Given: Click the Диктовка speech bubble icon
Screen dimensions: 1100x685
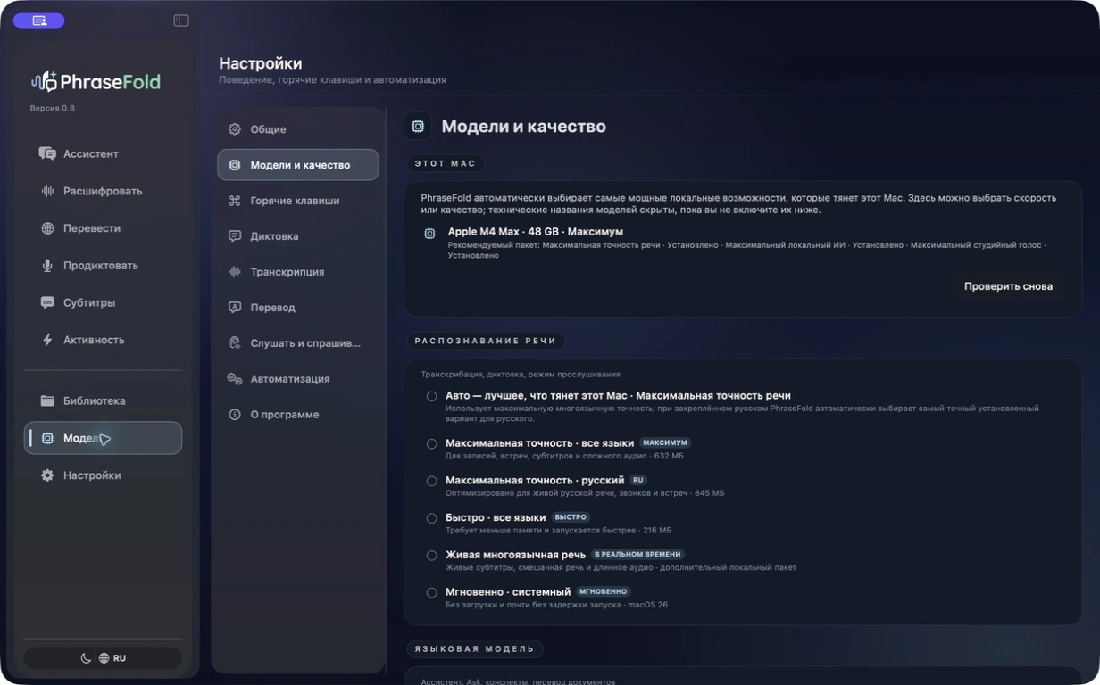Looking at the screenshot, I should (235, 236).
